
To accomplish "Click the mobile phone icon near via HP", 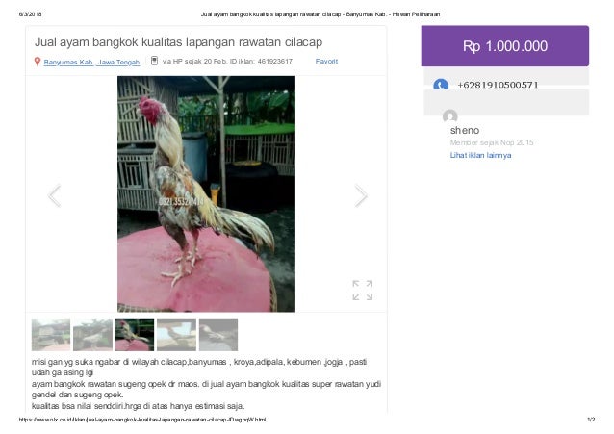I will click(155, 61).
